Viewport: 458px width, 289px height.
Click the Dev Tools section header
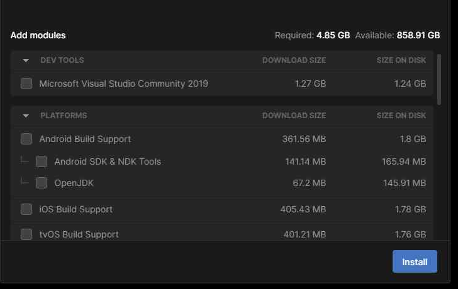62,60
